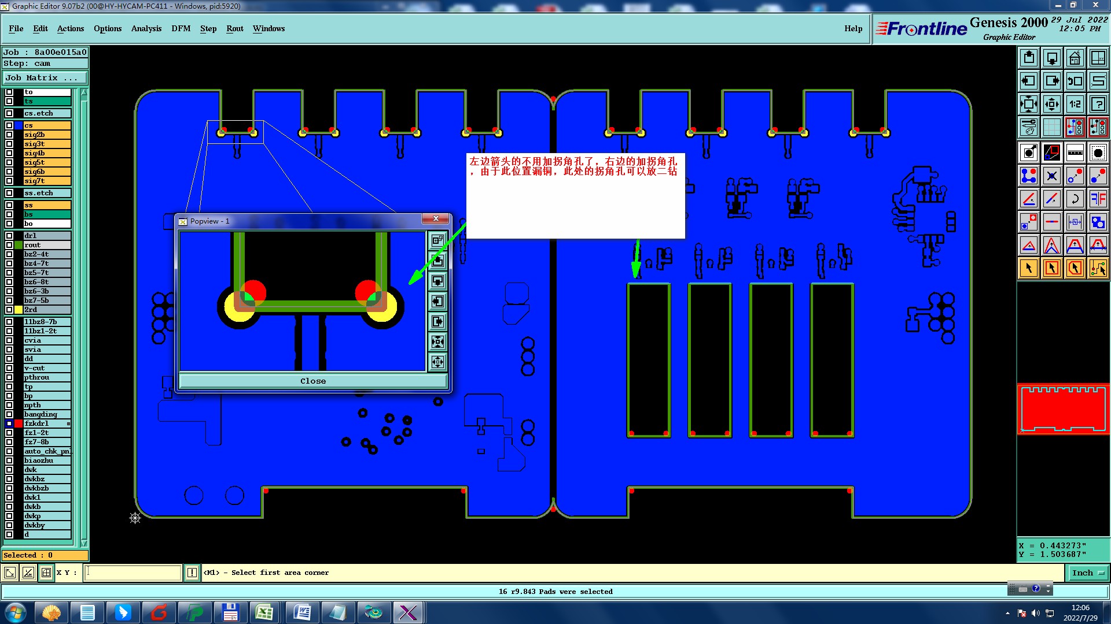Open the DFM menu
Screen dimensions: 1111x624
[x=181, y=28]
